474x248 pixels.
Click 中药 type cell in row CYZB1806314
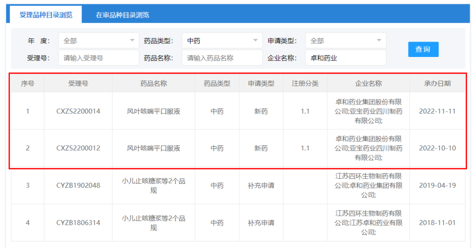click(x=217, y=223)
